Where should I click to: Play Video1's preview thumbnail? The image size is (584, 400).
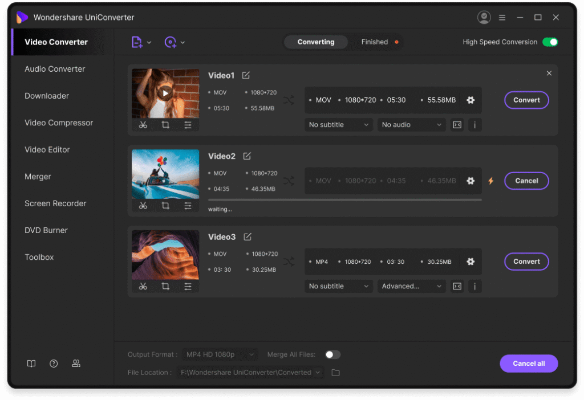pyautogui.click(x=165, y=92)
